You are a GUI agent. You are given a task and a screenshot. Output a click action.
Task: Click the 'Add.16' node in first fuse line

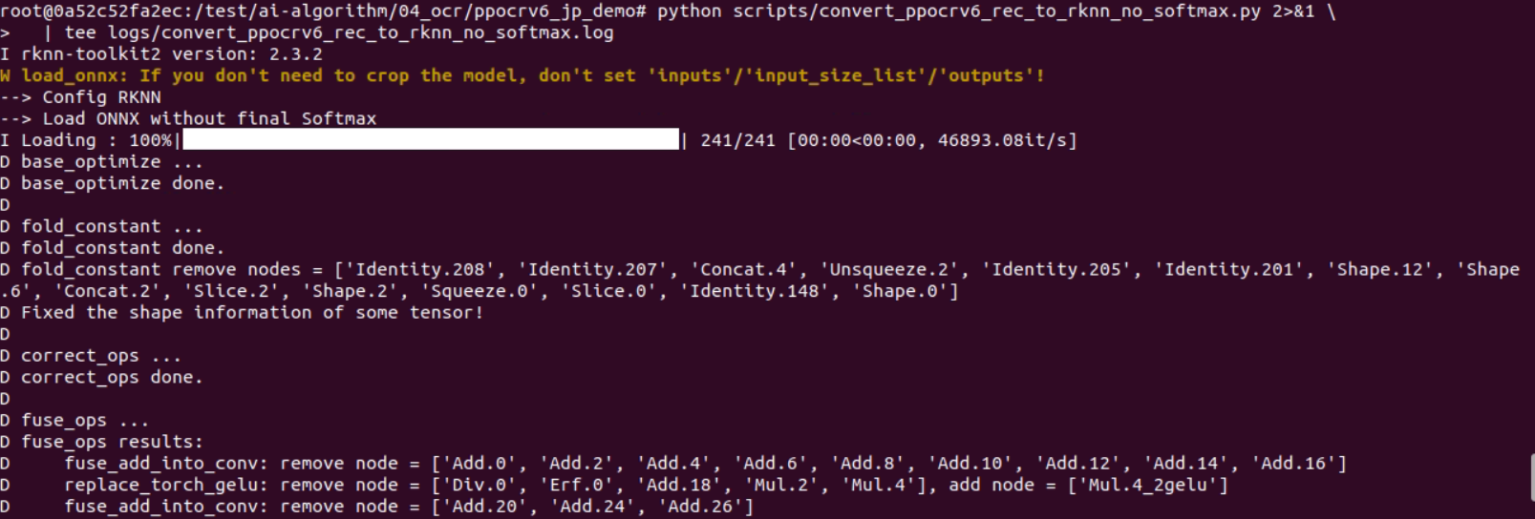point(1293,463)
